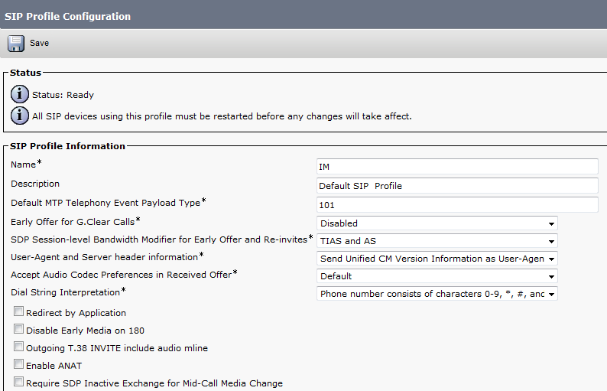The height and width of the screenshot is (391, 607).
Task: Click the Save floppy disk icon
Action: [16, 44]
